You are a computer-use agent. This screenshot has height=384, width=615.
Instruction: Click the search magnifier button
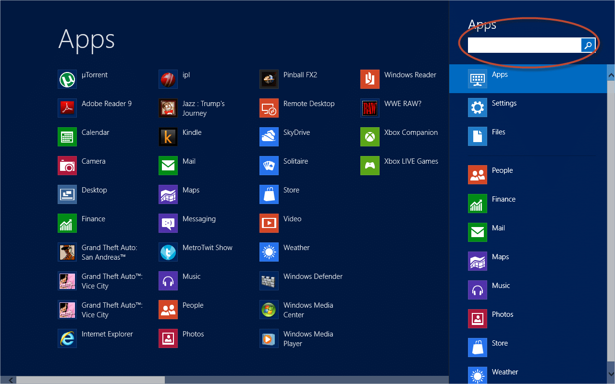(x=588, y=45)
